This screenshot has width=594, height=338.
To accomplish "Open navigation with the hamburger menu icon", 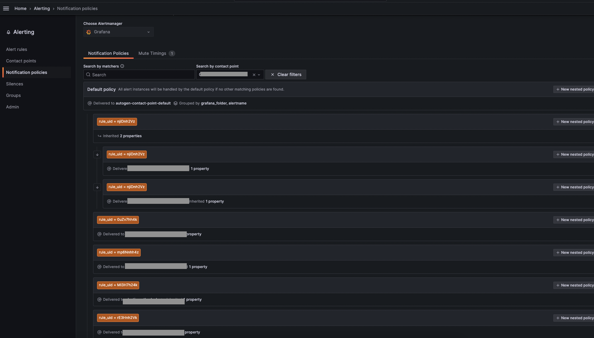I will click(x=6, y=8).
